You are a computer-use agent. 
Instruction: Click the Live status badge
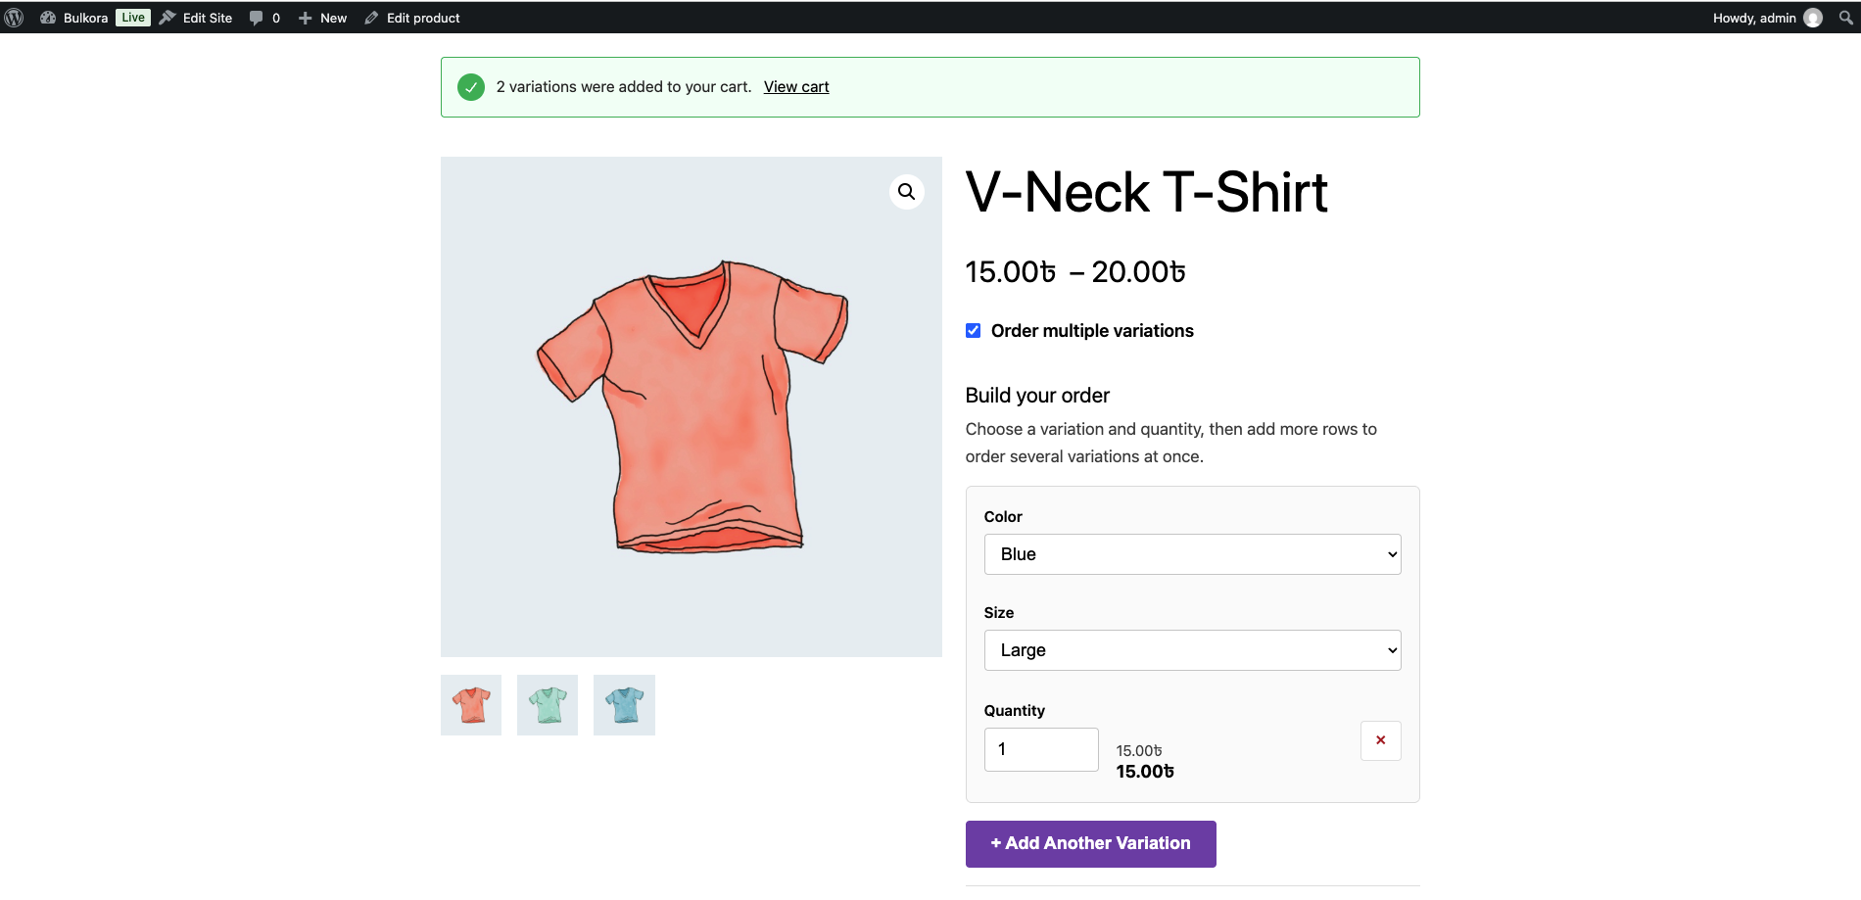[133, 18]
